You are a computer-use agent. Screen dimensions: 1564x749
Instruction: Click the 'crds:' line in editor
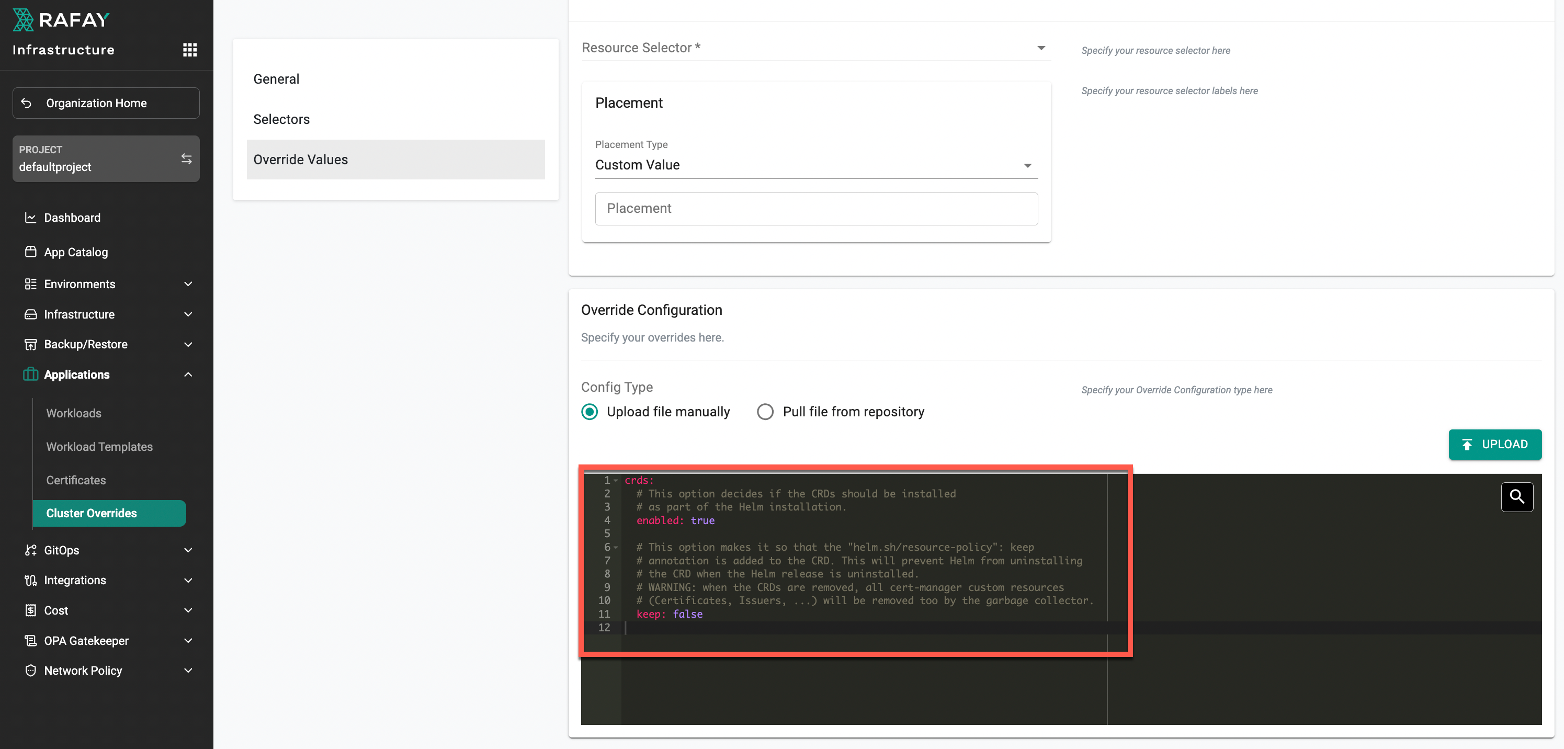click(639, 481)
